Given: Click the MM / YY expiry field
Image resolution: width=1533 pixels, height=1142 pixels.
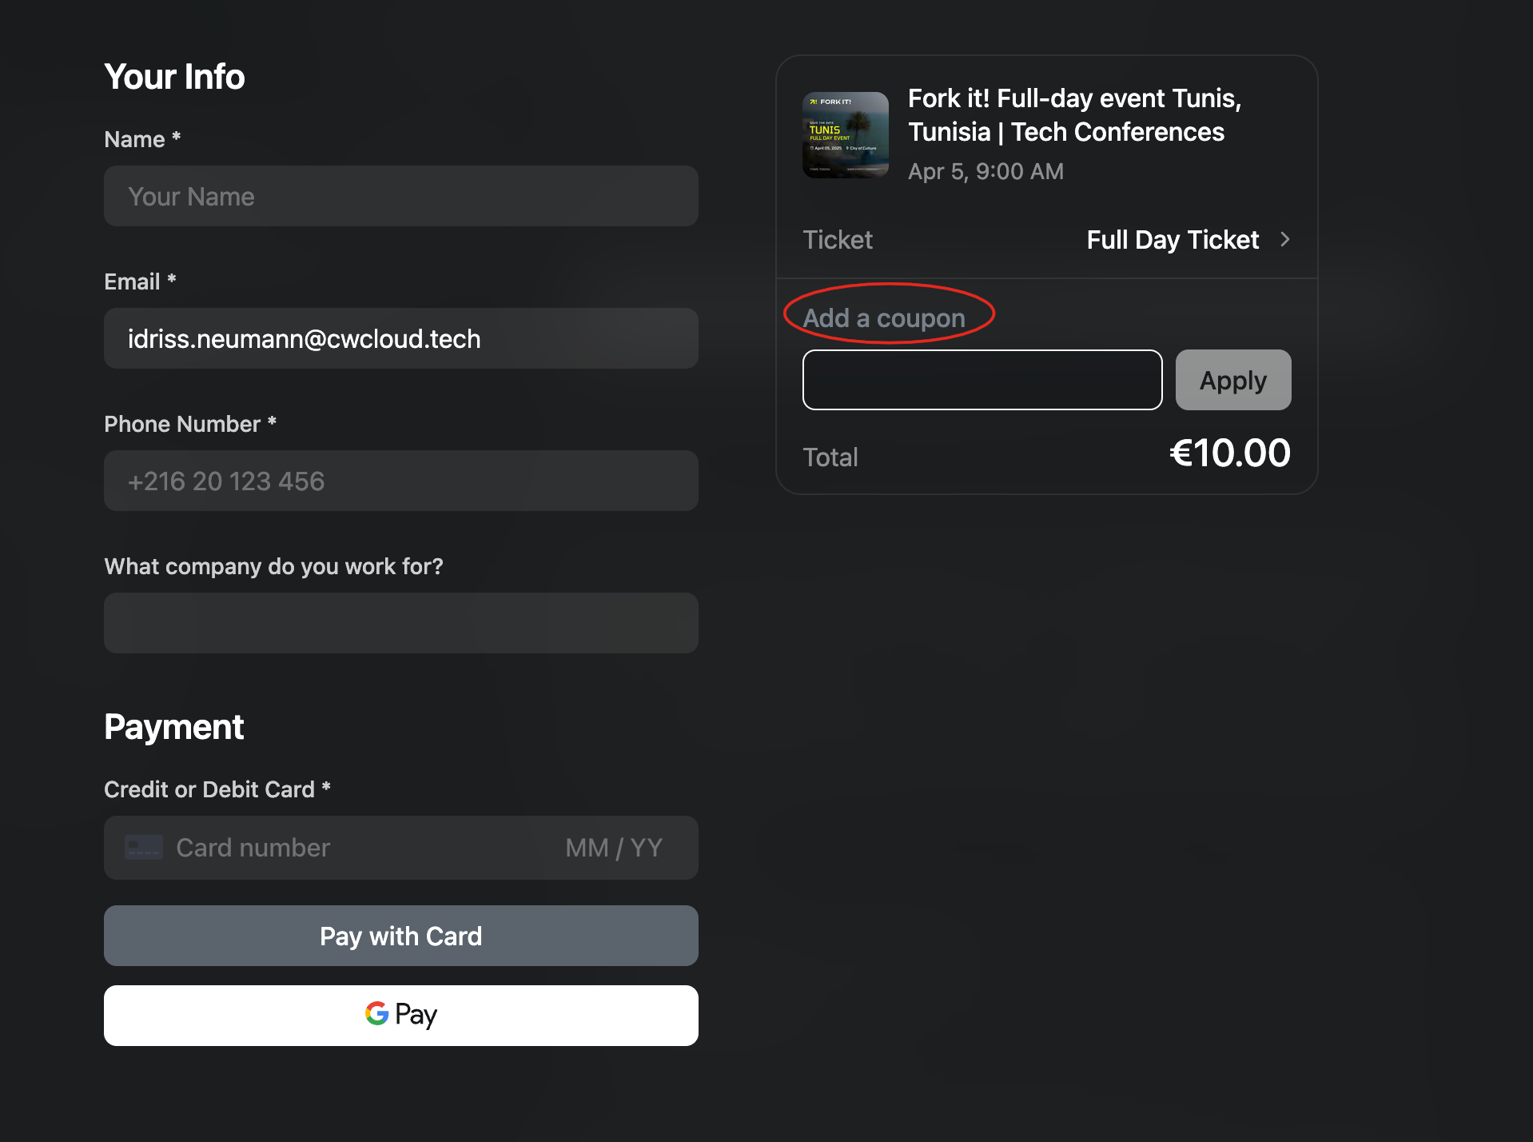Looking at the screenshot, I should [614, 848].
